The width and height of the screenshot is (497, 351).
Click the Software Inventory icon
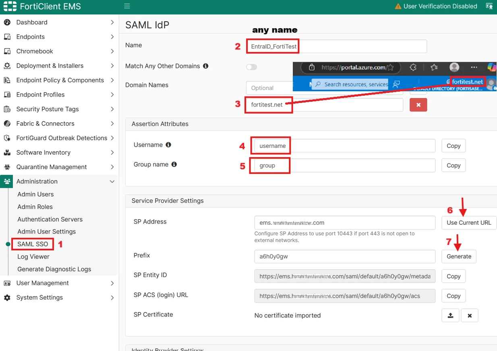point(7,153)
